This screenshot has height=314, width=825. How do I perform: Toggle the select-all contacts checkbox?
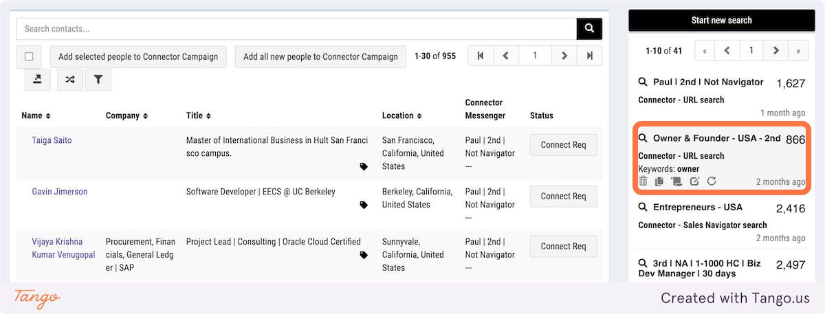(x=29, y=56)
